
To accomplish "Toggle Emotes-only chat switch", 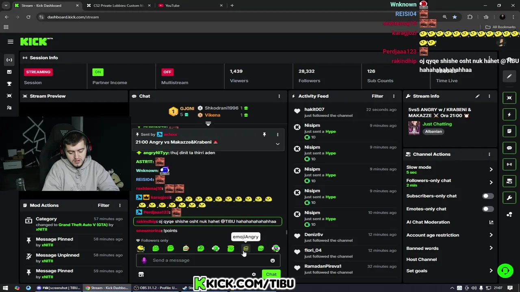I will (488, 209).
